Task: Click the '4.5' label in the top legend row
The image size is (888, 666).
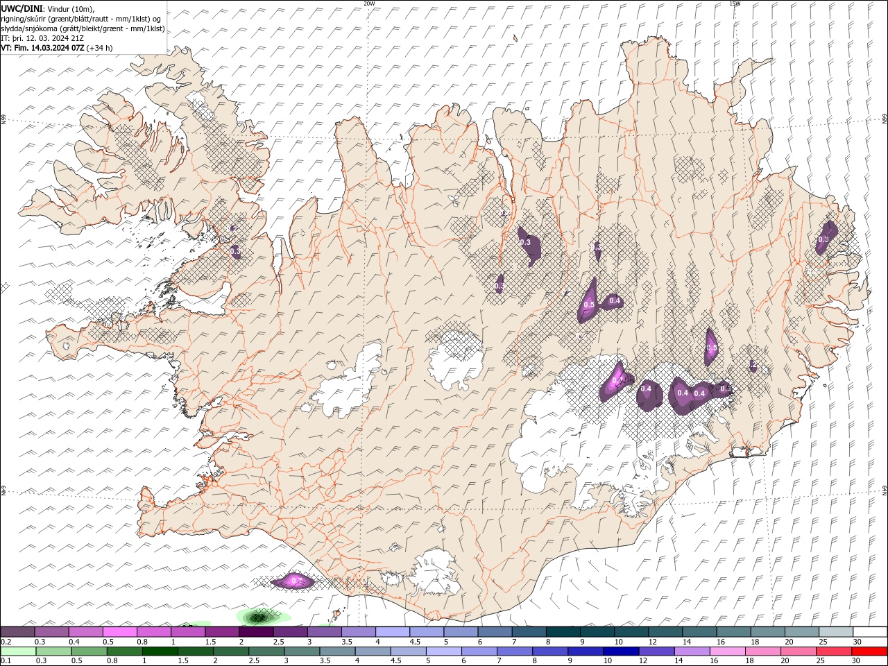Action: pos(415,642)
